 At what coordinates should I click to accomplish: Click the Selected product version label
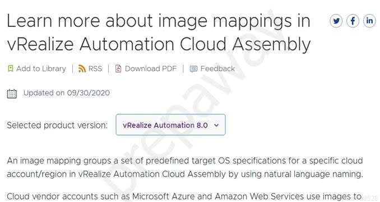pyautogui.click(x=57, y=125)
